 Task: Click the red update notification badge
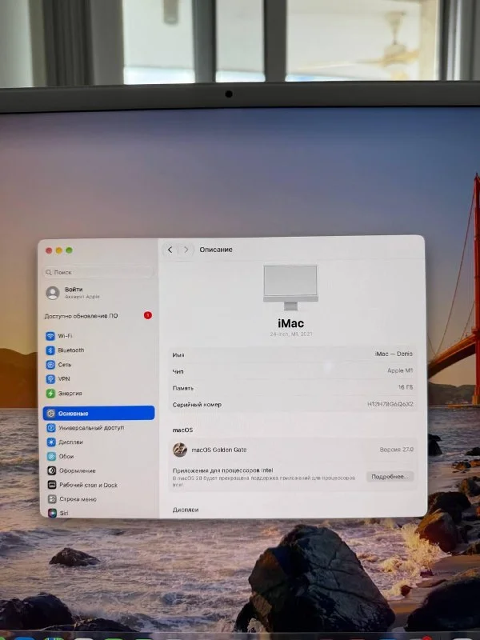(x=147, y=315)
